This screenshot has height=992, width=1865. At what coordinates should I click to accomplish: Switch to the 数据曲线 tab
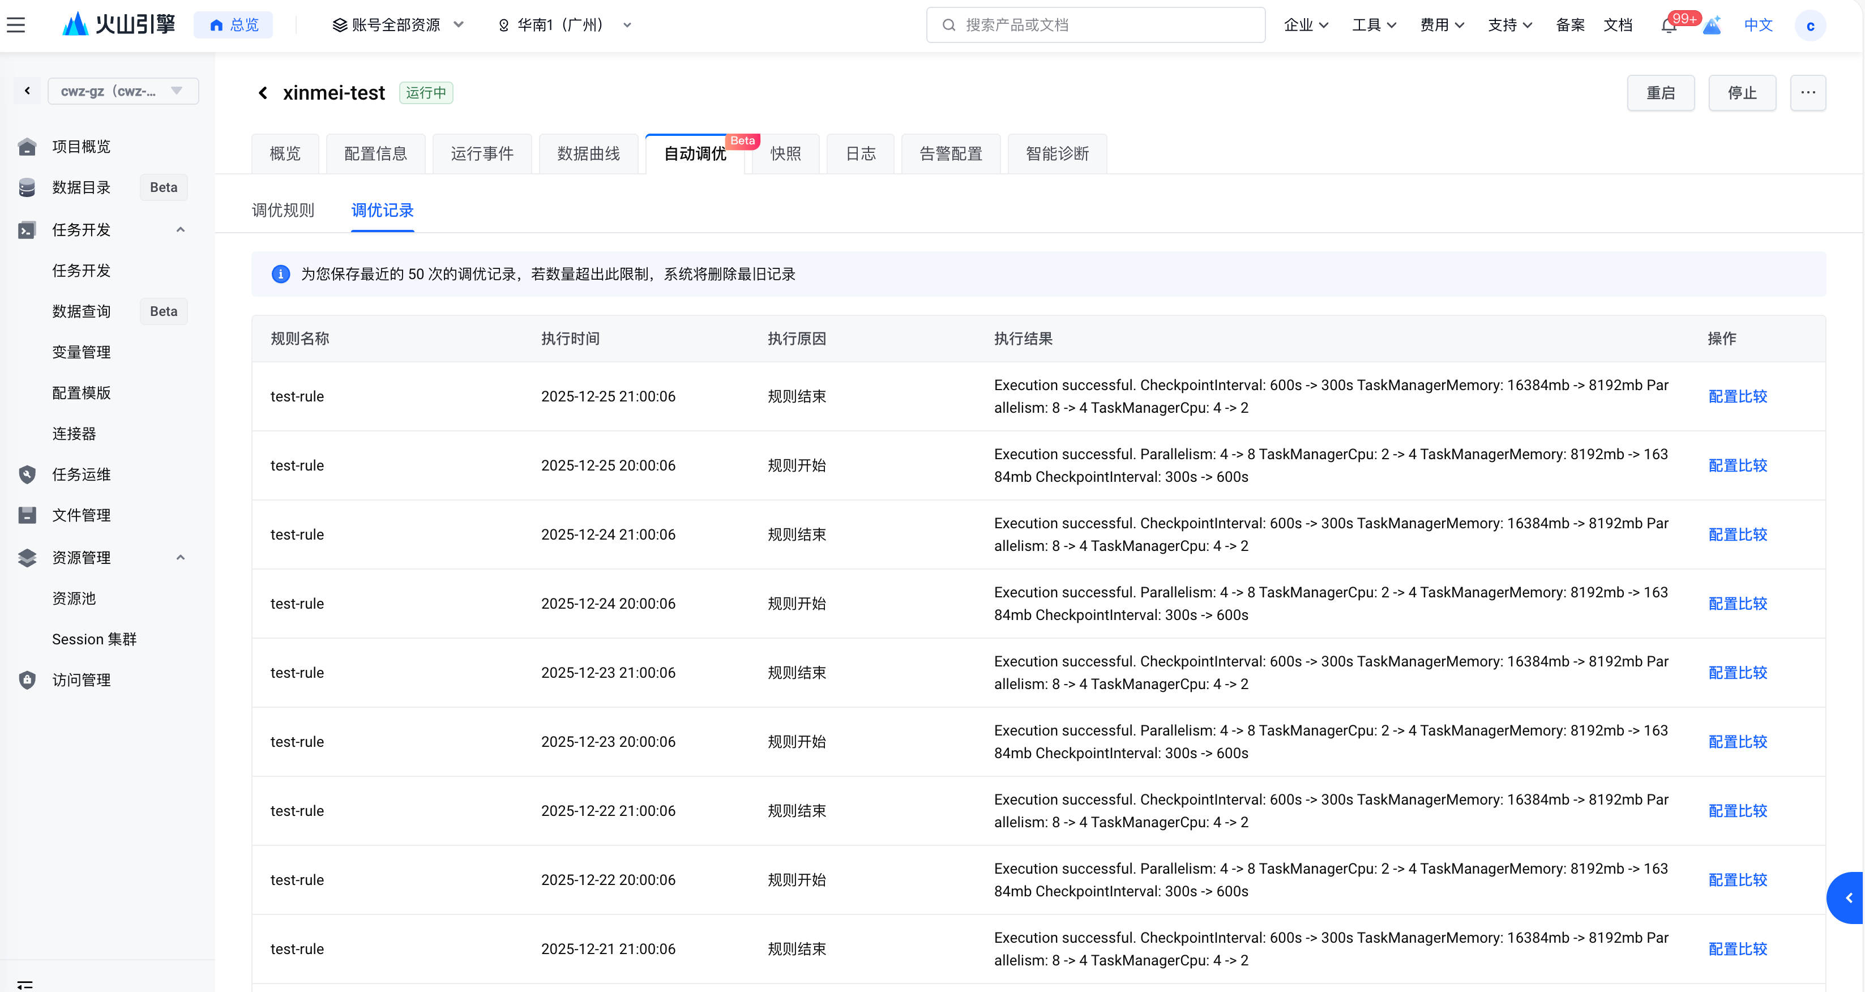tap(588, 153)
